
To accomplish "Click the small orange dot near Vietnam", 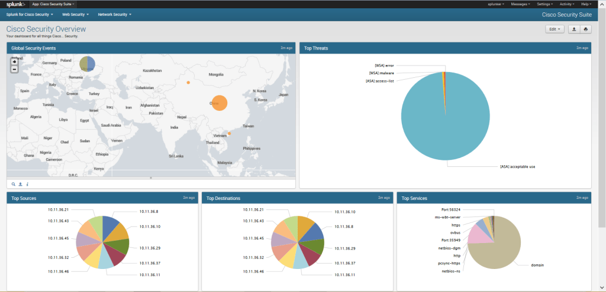I will (x=229, y=134).
